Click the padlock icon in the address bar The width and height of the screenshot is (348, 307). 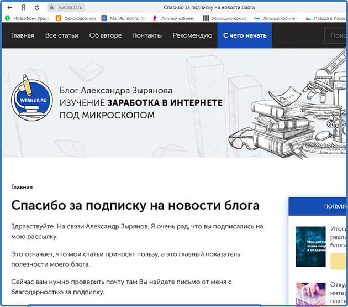[51, 8]
